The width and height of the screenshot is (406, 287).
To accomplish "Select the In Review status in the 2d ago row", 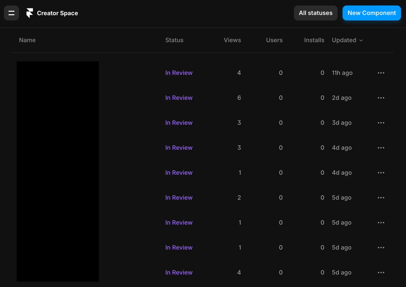I will coord(179,98).
